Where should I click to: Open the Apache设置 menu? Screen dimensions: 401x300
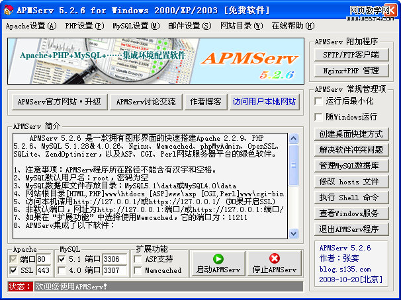[31, 26]
